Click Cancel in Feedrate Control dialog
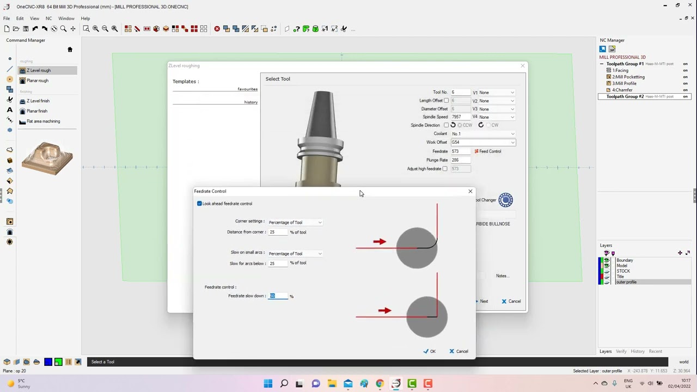697x392 pixels. [458, 351]
